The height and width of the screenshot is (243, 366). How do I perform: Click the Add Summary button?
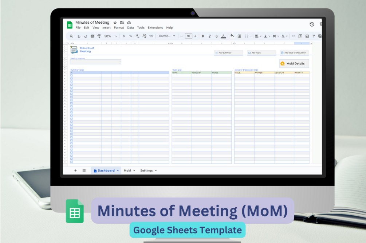coord(228,53)
